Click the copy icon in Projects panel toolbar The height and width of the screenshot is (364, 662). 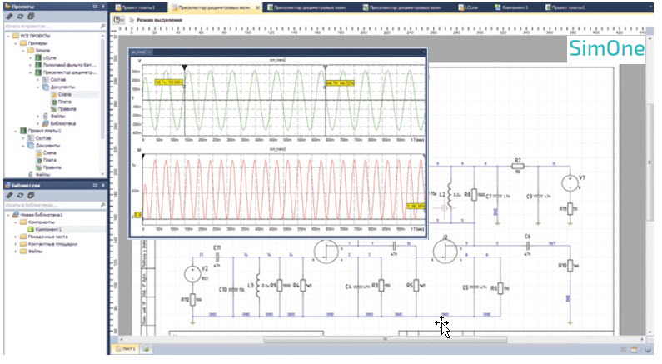coord(30,16)
